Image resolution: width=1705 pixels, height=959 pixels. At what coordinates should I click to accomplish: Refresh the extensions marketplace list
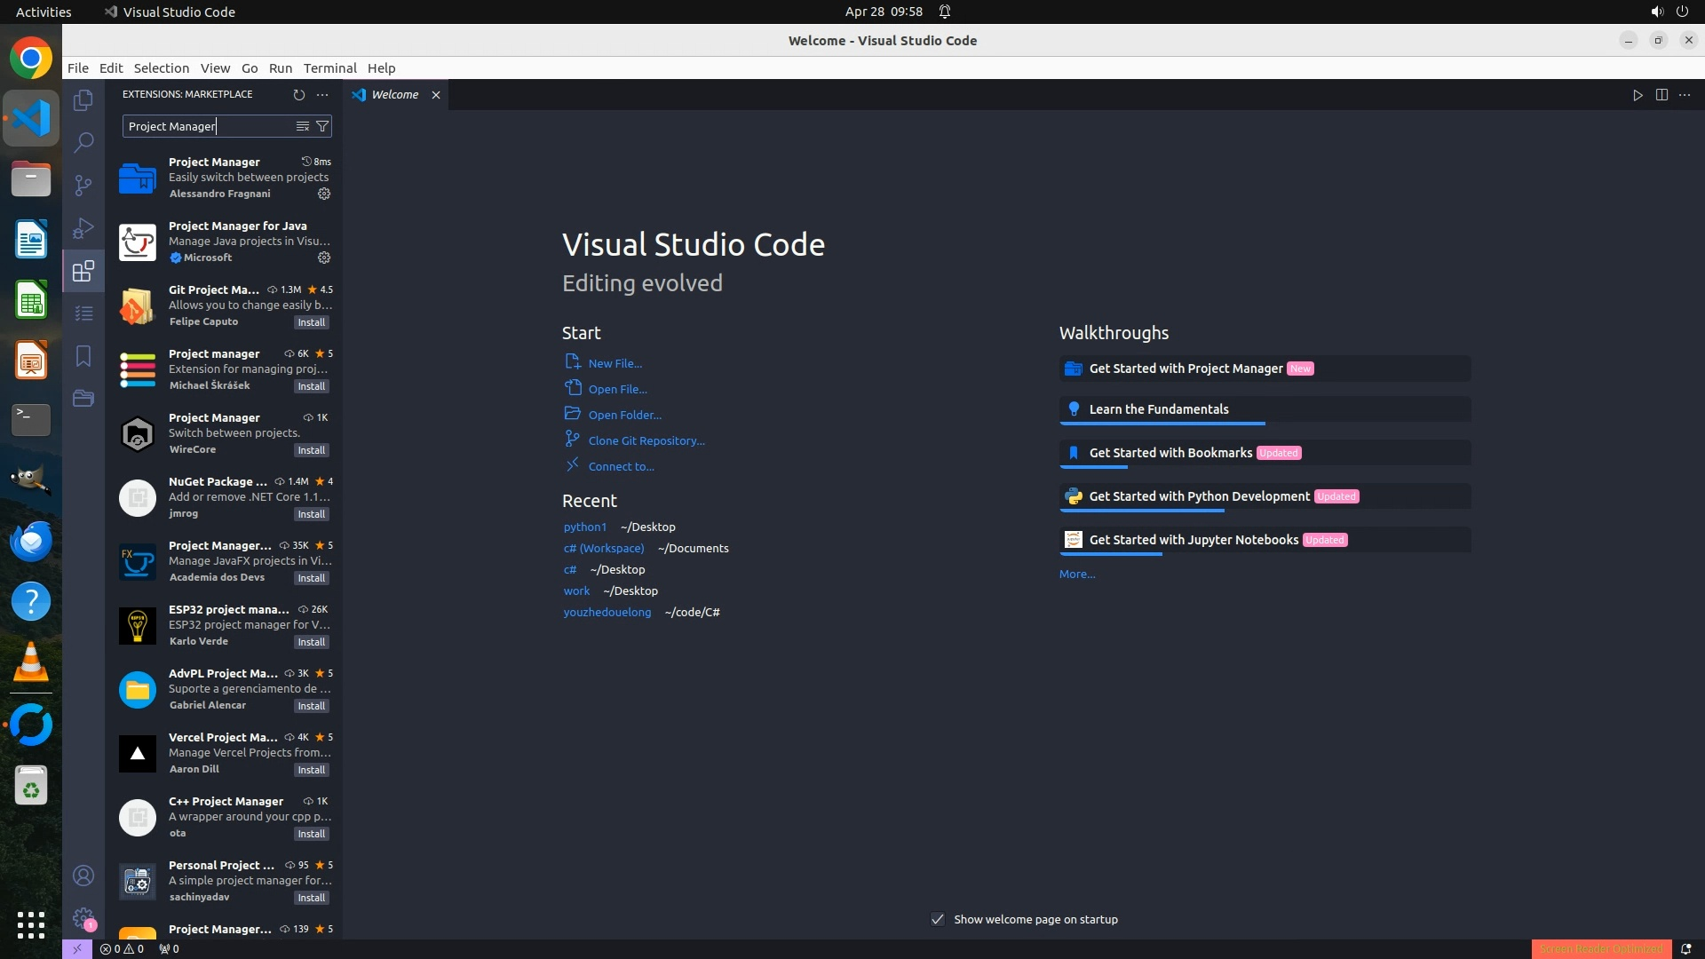(x=299, y=94)
